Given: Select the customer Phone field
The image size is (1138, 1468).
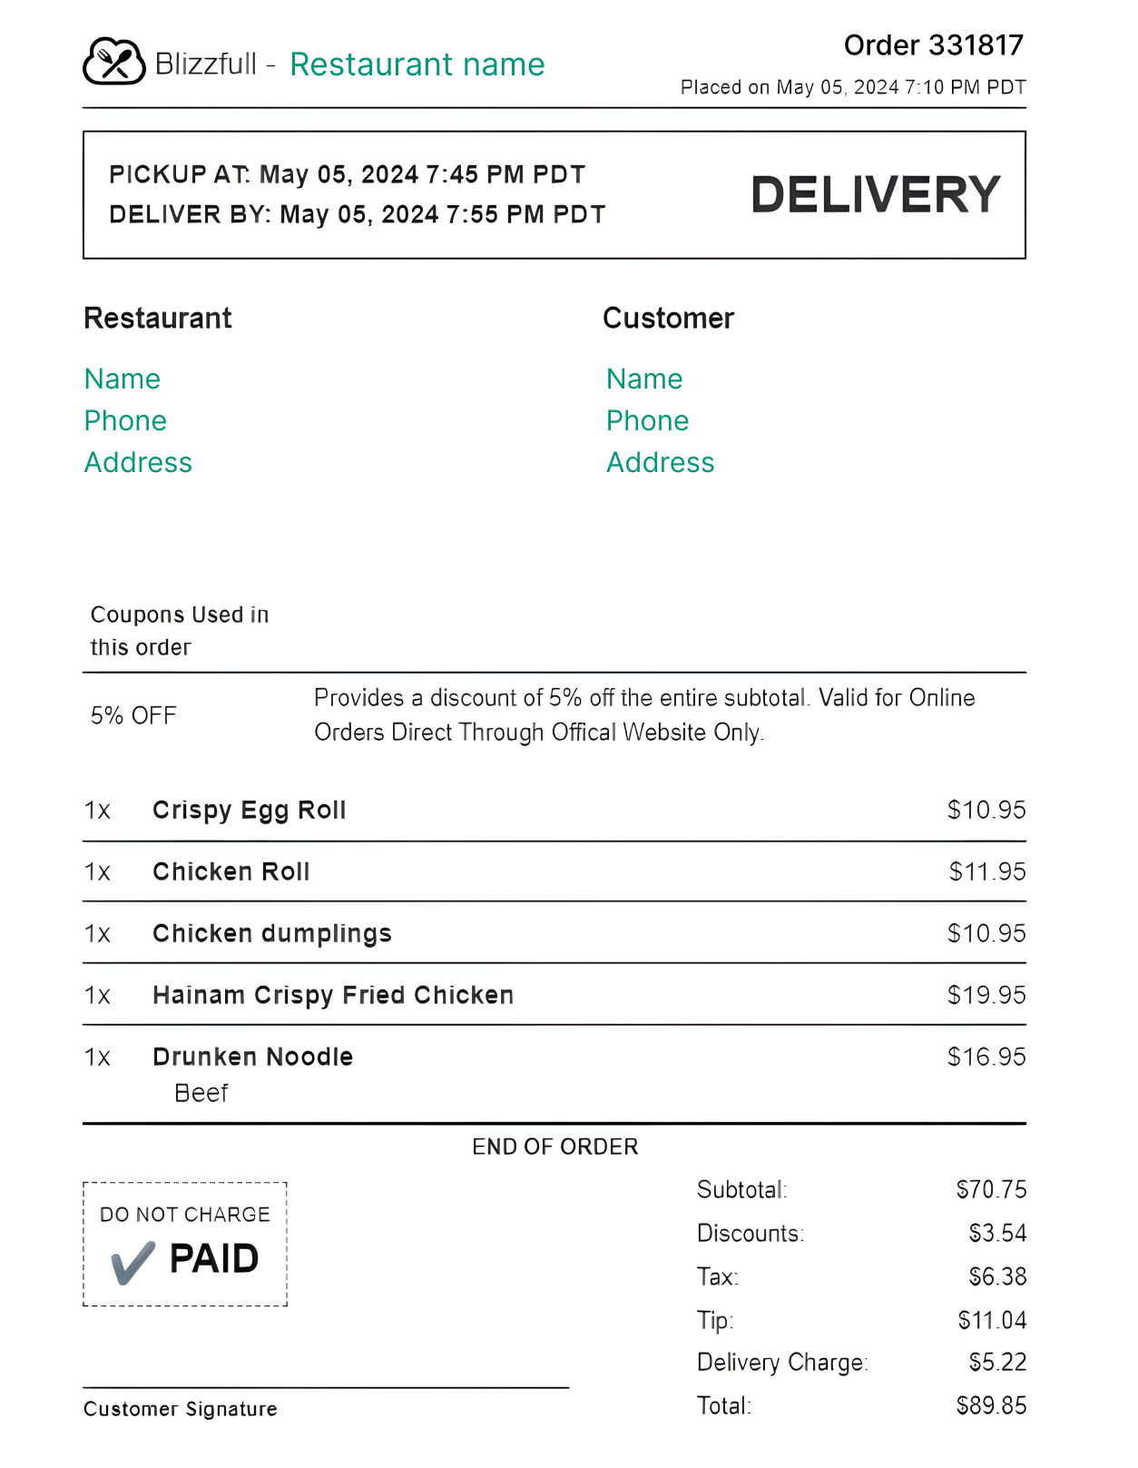Looking at the screenshot, I should click(x=648, y=420).
